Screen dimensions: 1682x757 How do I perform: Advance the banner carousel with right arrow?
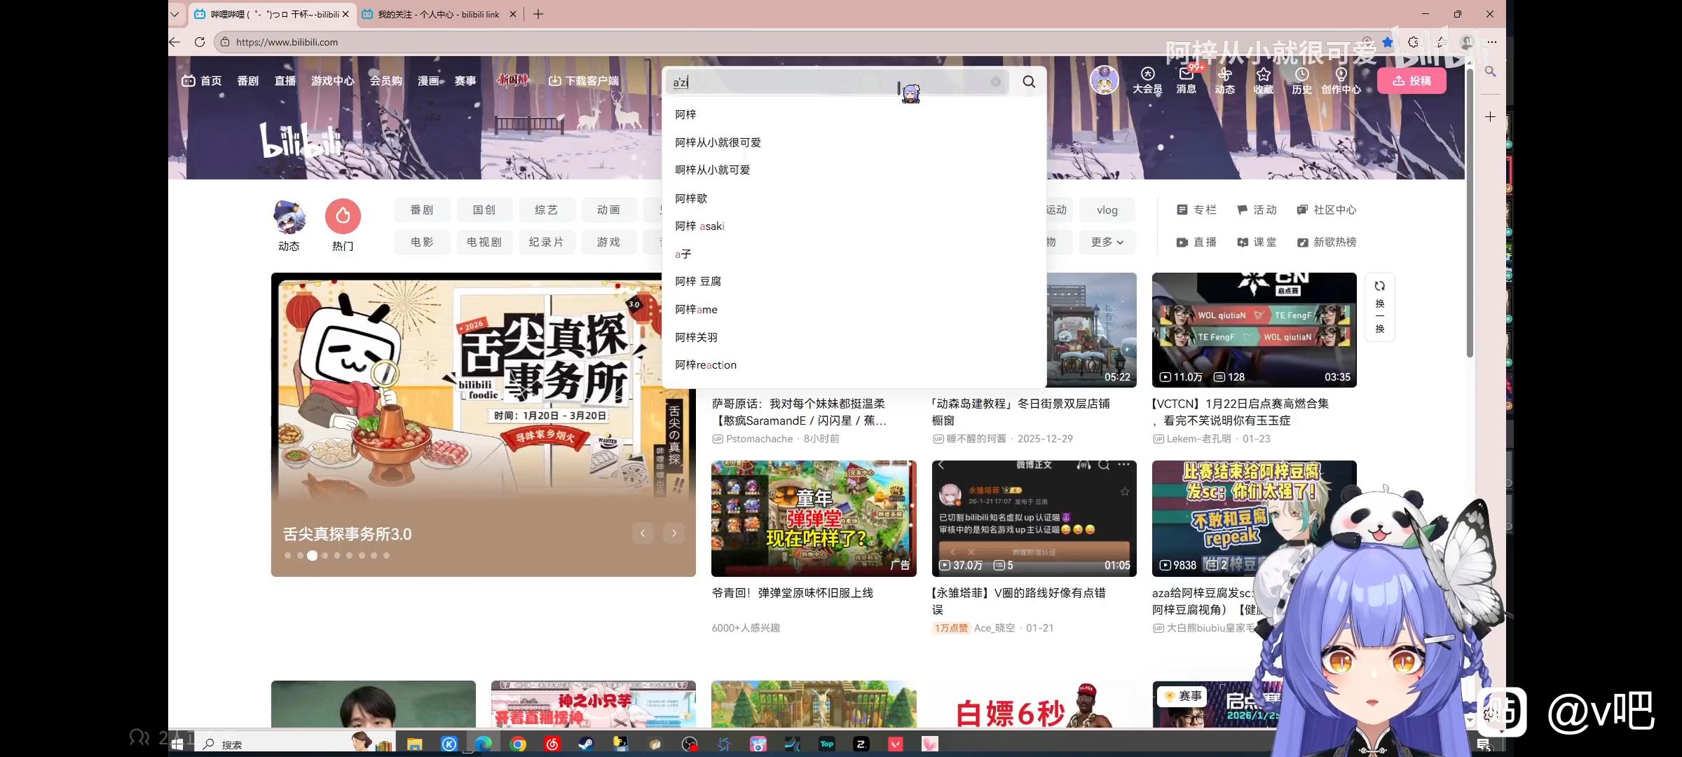674,533
